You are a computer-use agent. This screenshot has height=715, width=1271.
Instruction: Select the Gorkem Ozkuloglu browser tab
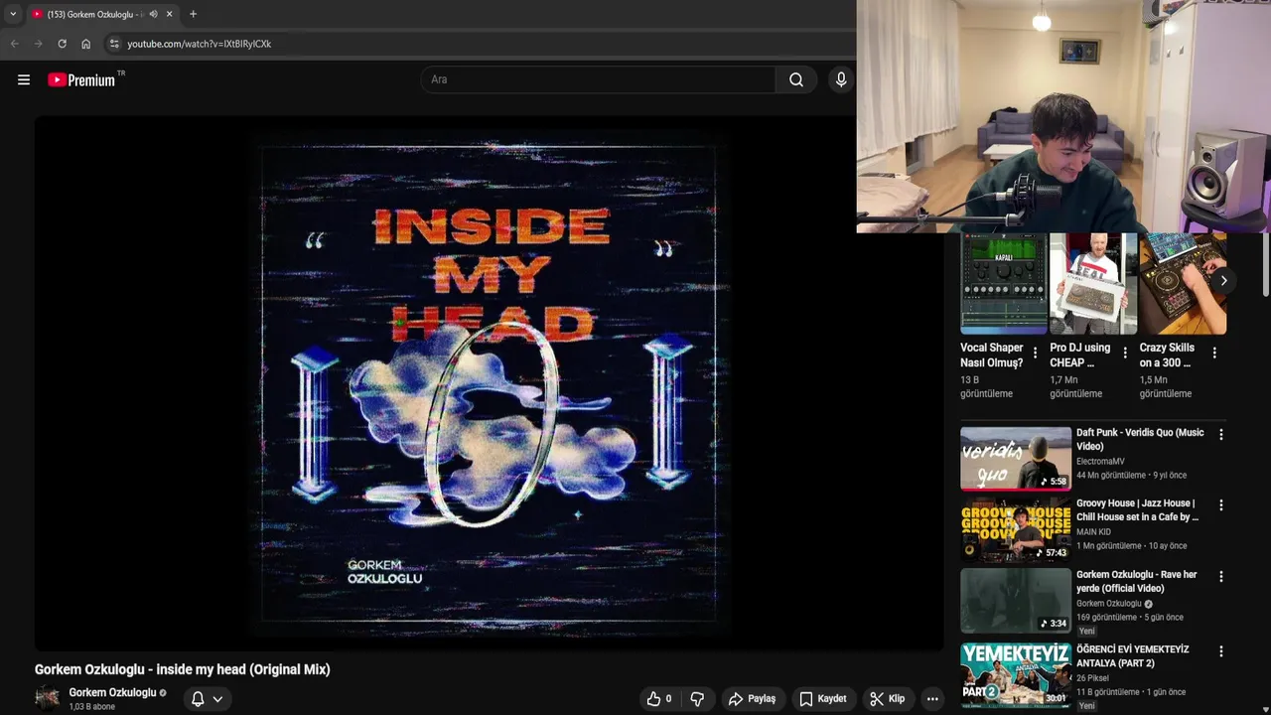click(101, 14)
